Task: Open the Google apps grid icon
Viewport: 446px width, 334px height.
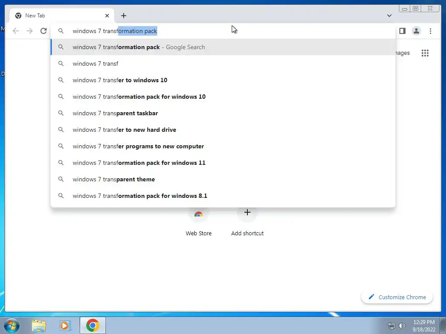Action: tap(425, 53)
